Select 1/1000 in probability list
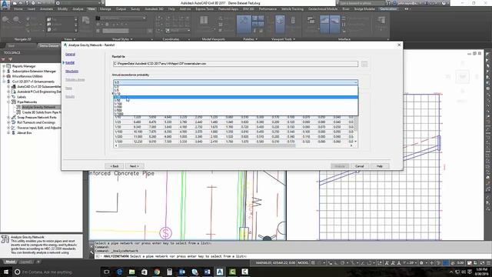The width and height of the screenshot is (492, 277). [x=235, y=114]
